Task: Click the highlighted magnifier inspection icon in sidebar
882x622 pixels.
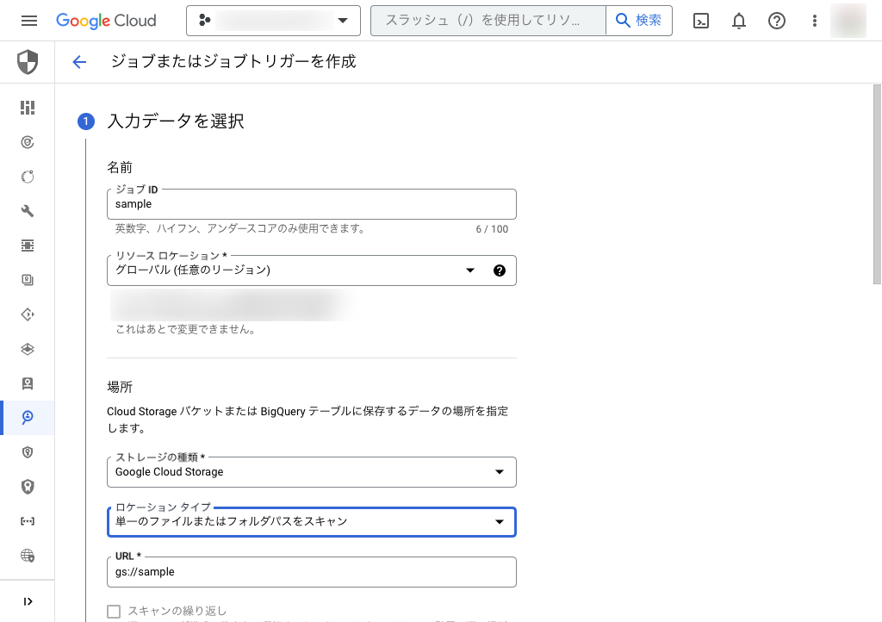Action: click(x=26, y=418)
